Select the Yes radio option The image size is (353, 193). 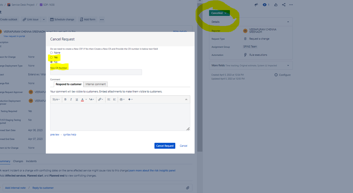pyautogui.click(x=51, y=57)
